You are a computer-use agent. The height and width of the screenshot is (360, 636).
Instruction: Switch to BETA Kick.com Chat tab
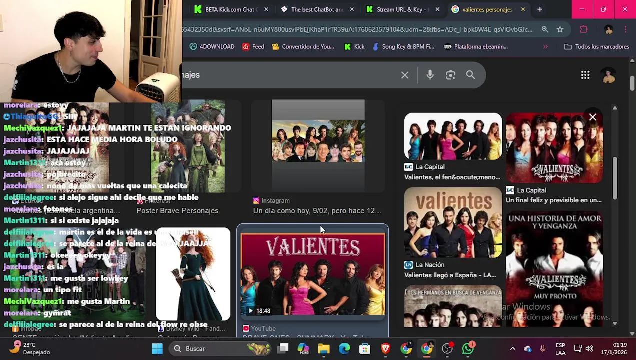[x=230, y=9]
